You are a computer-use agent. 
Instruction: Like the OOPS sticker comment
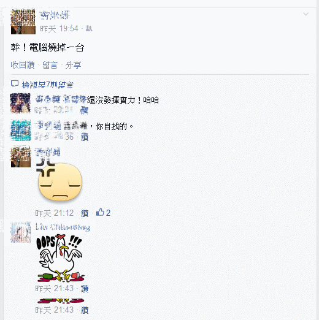pyautogui.click(x=85, y=289)
